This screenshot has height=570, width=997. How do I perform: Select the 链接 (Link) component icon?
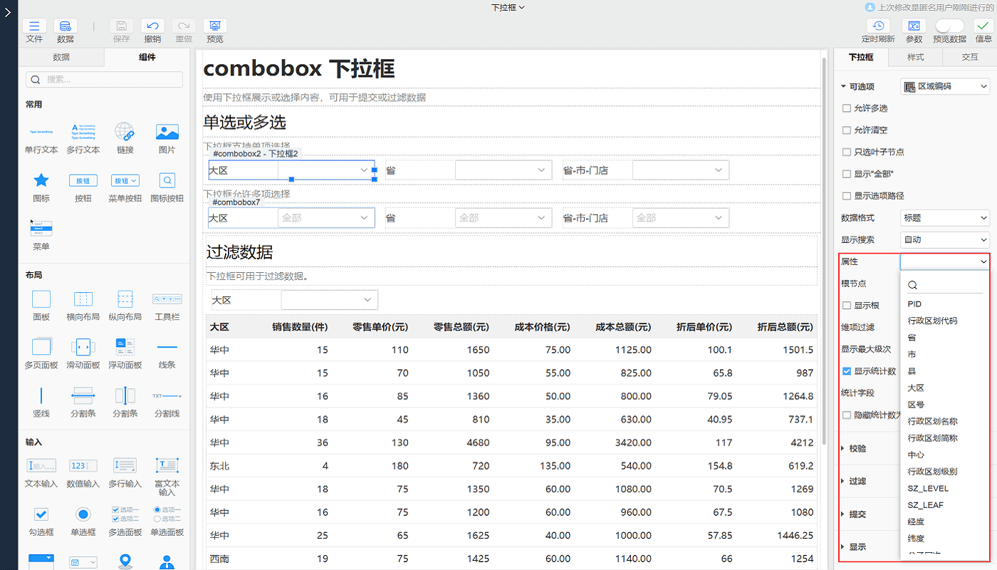pos(125,132)
